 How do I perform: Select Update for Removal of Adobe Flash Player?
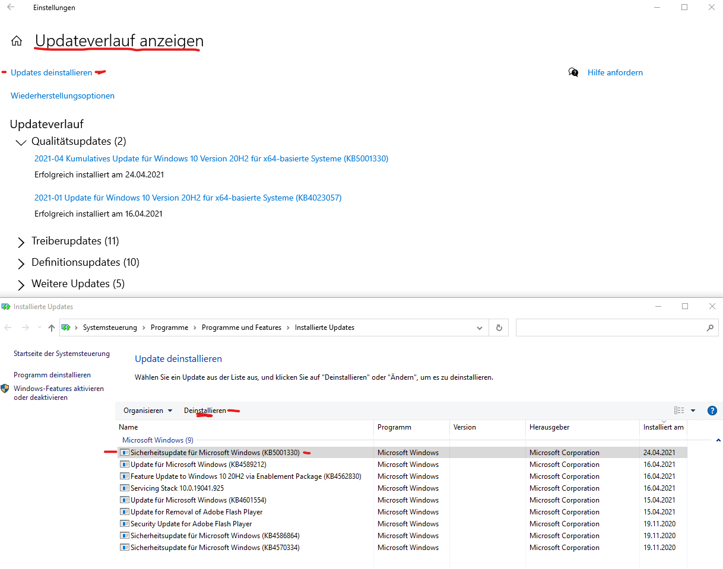(401, 512)
